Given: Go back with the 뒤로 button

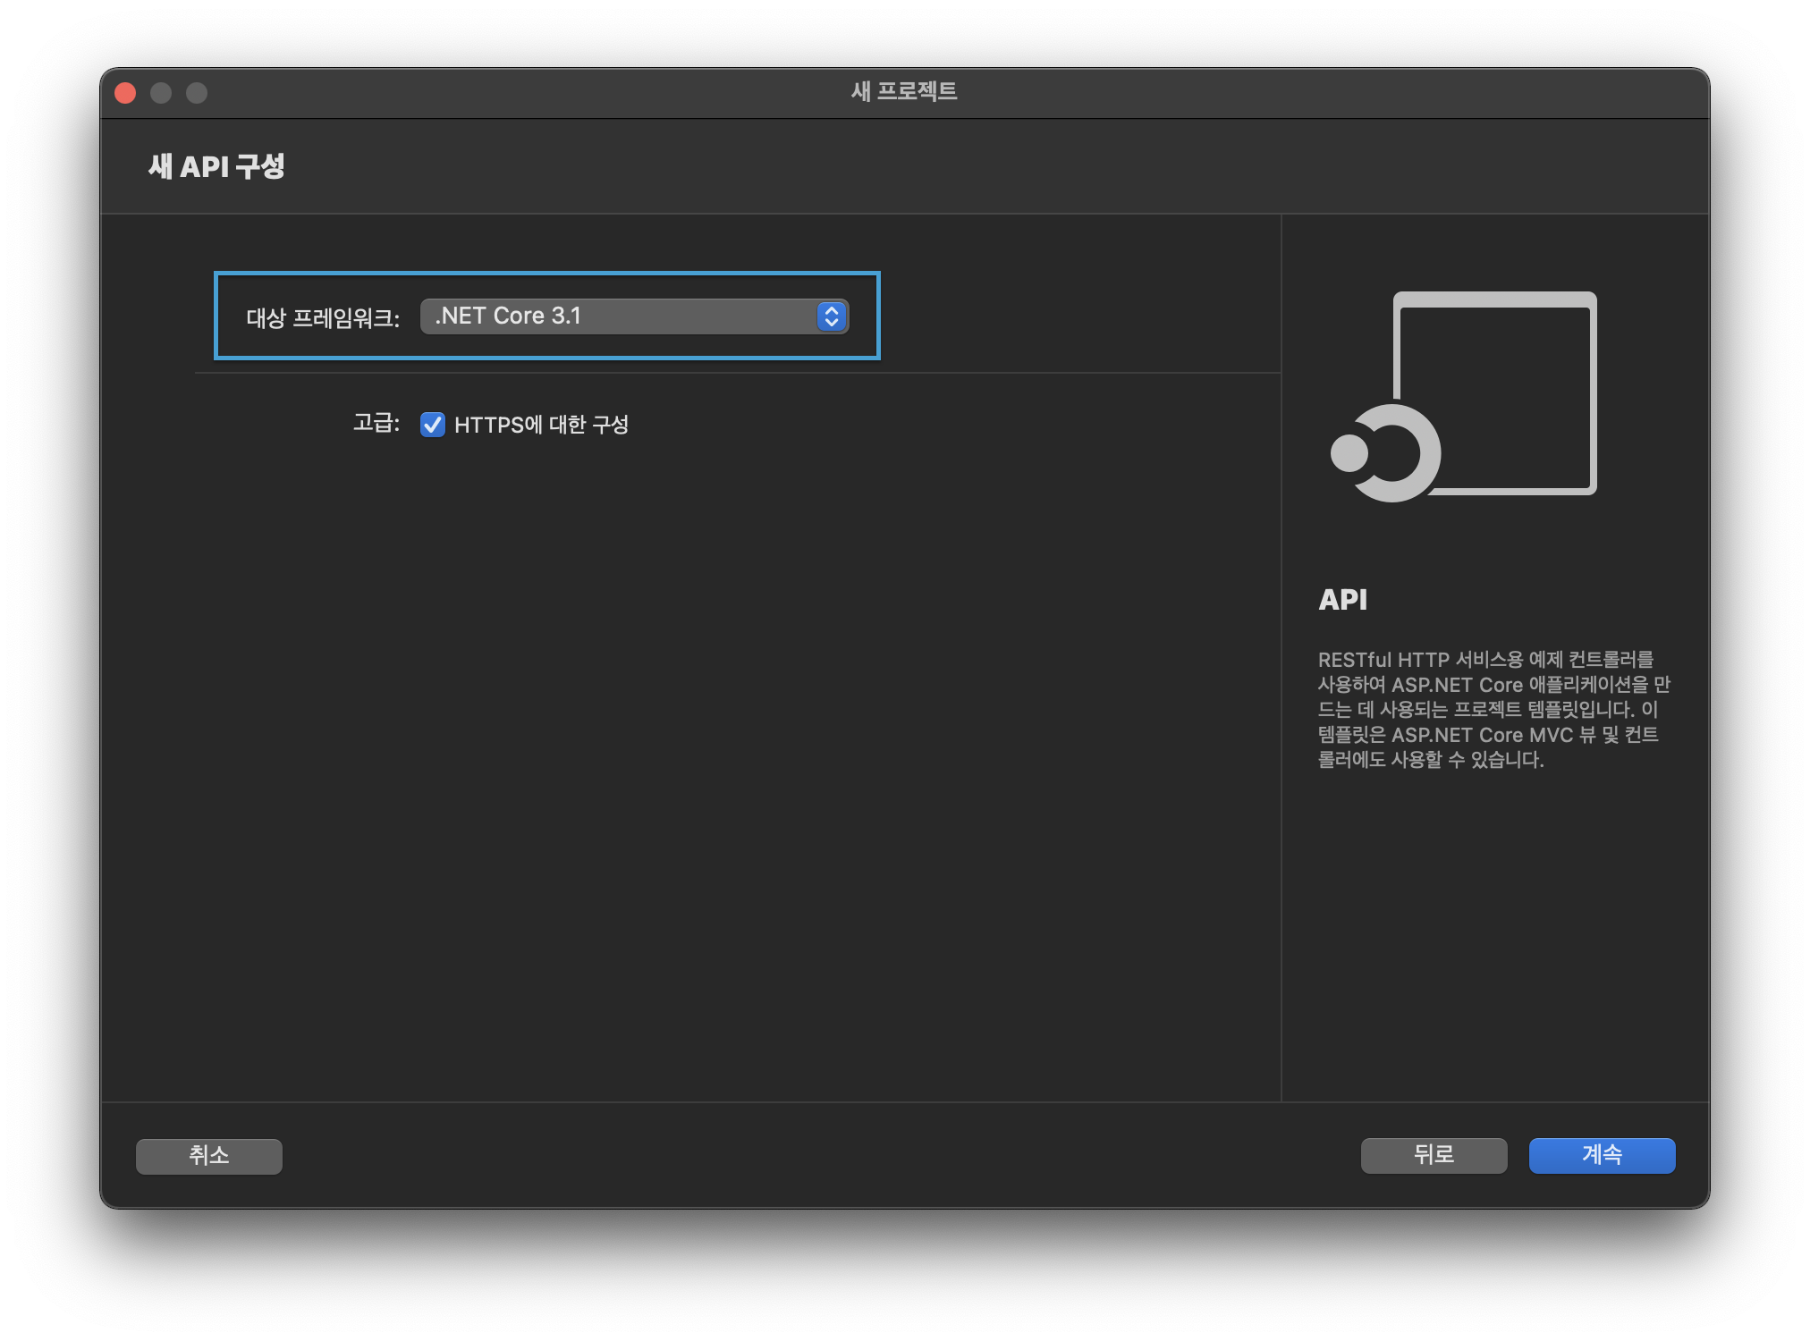Looking at the screenshot, I should [1434, 1155].
